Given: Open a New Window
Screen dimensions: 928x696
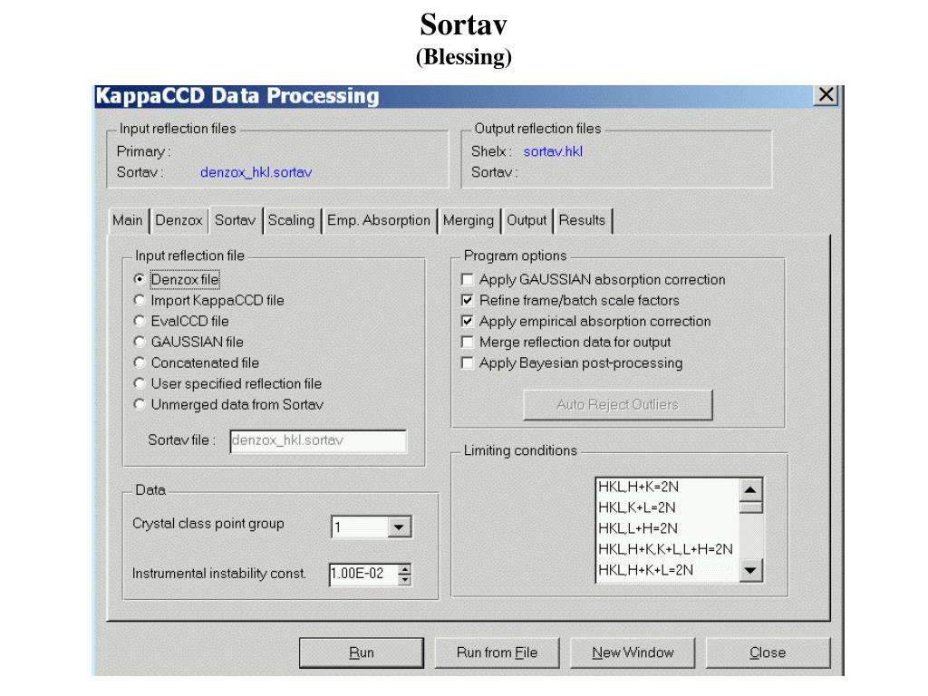Looking at the screenshot, I should point(633,652).
